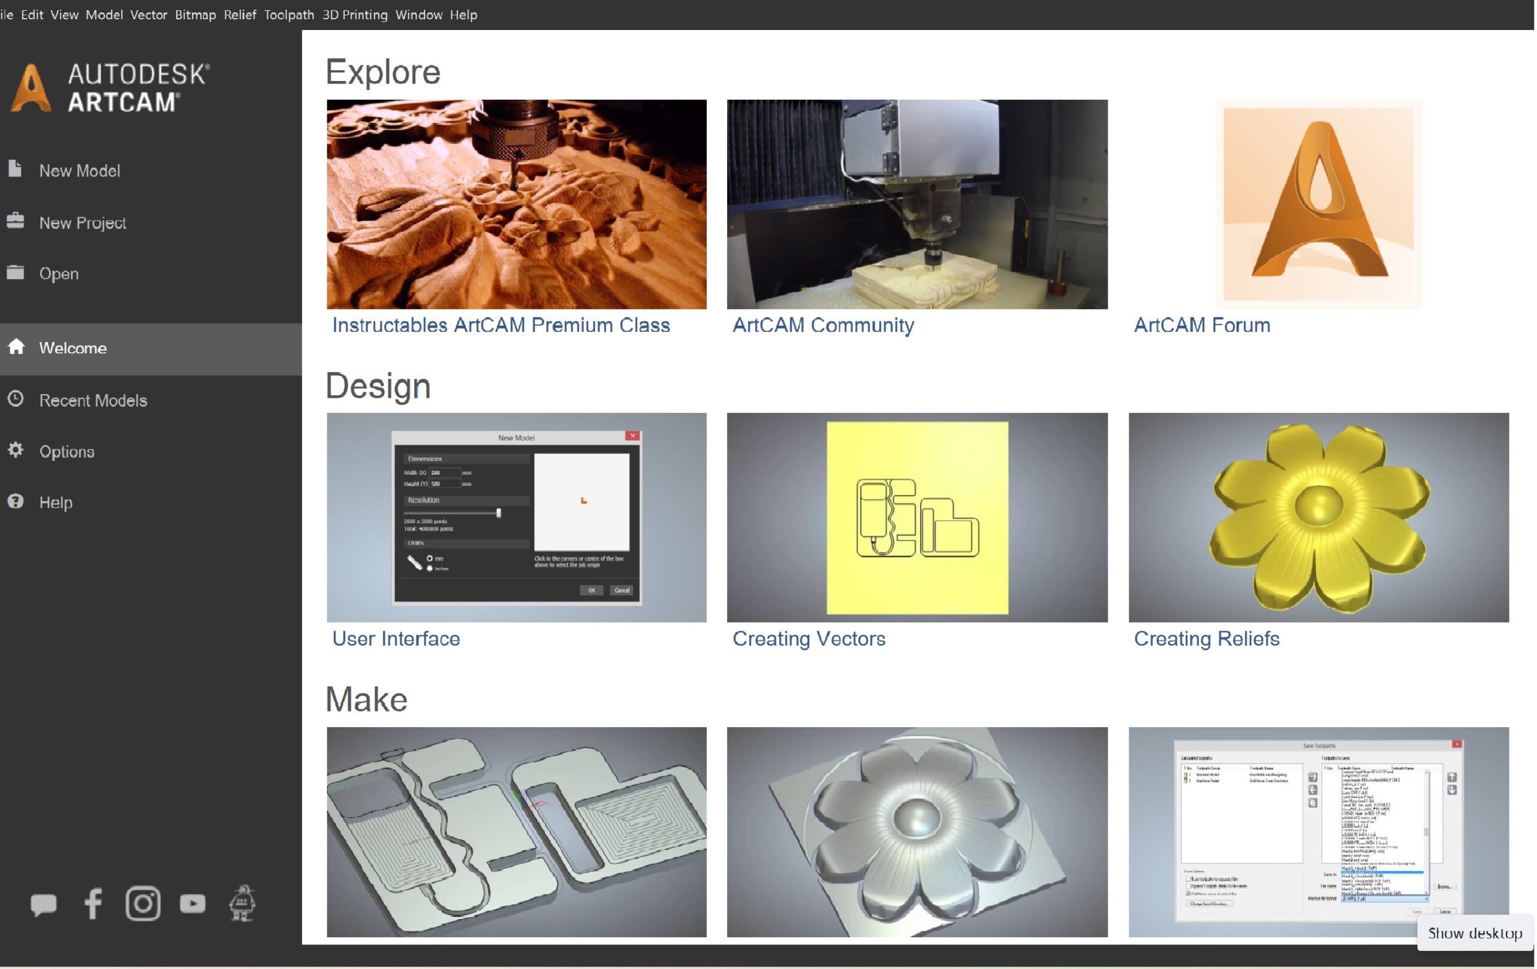The width and height of the screenshot is (1537, 969).
Task: Click the New Model page icon
Action: (16, 169)
